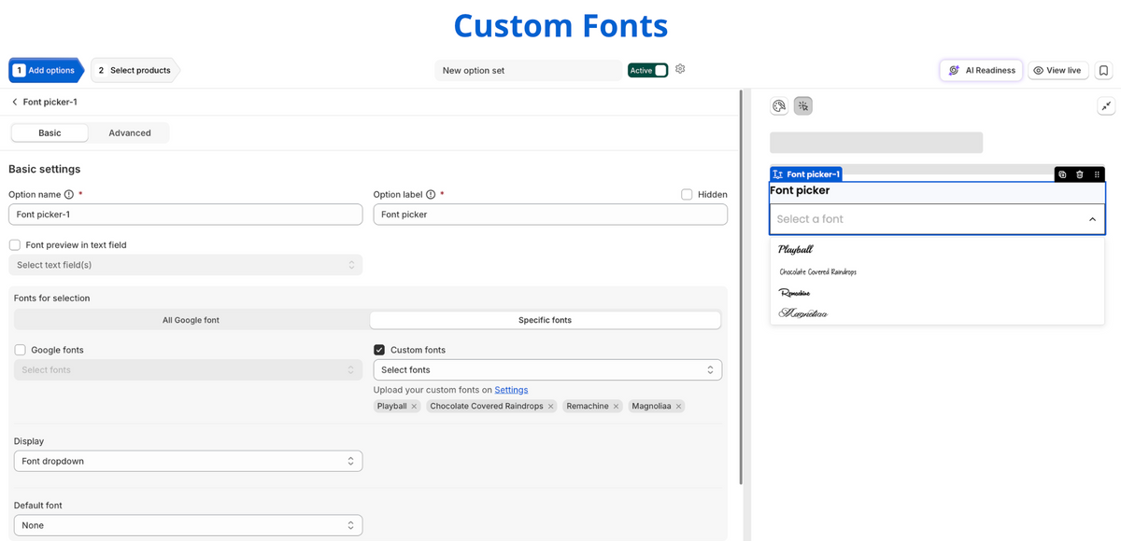
Task: Click the bookmark icon near View live
Action: pyautogui.click(x=1103, y=70)
